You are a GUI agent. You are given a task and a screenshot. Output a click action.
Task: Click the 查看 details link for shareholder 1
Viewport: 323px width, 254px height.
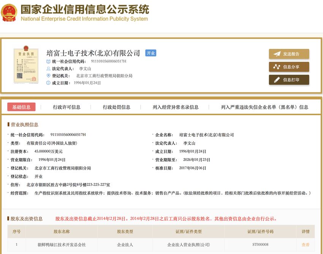(x=306, y=245)
